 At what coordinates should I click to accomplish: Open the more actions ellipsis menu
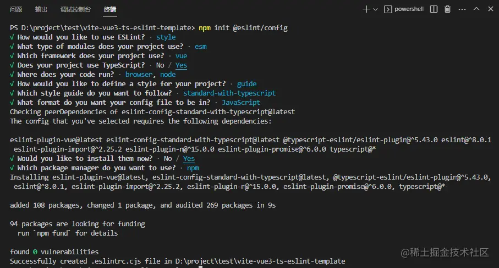click(x=462, y=9)
